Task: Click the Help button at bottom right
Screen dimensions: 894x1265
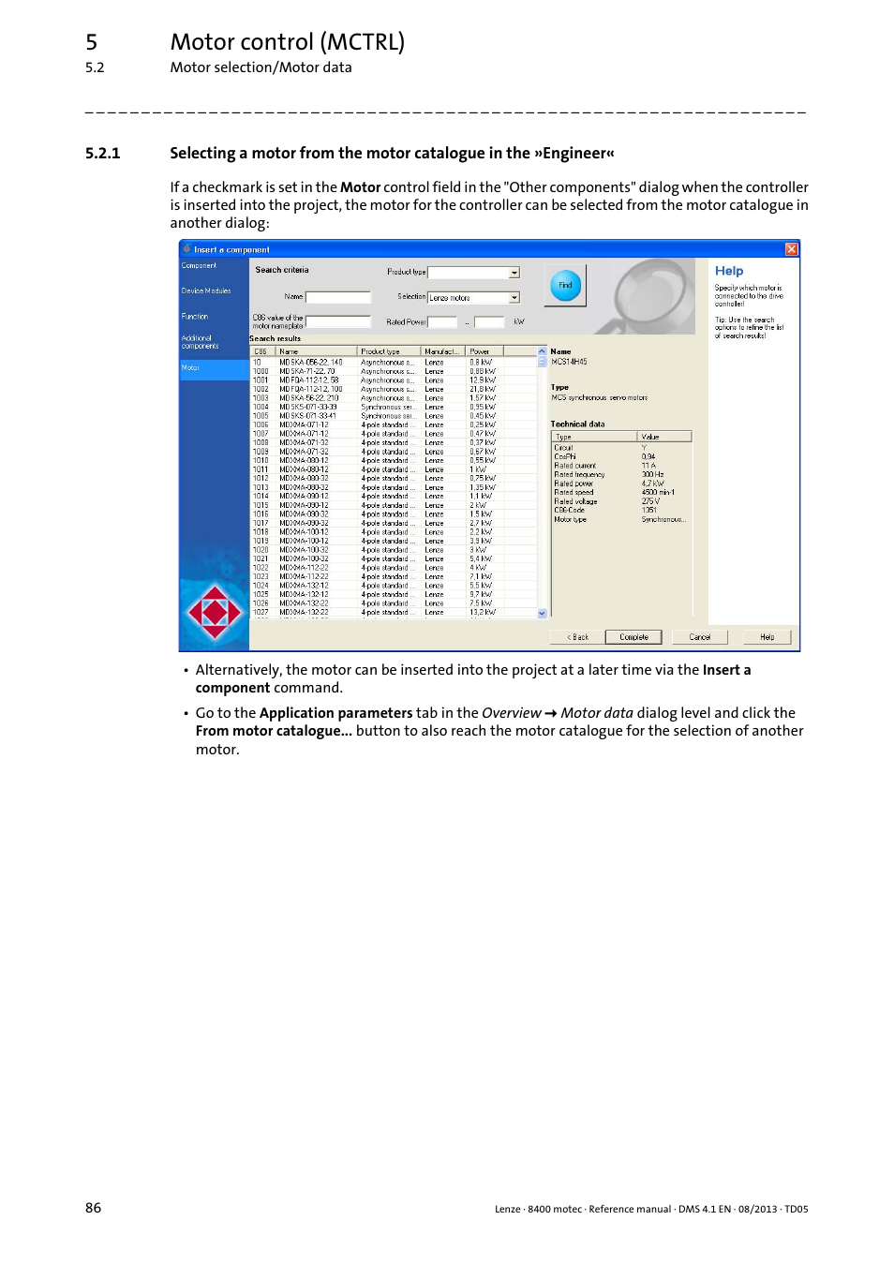Action: coord(767,636)
